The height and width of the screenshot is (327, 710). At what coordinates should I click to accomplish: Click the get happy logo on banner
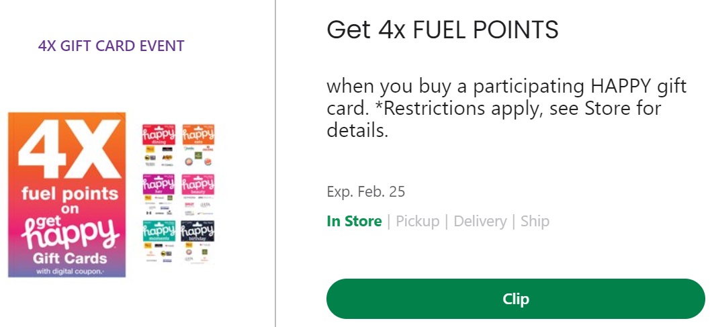pos(69,232)
